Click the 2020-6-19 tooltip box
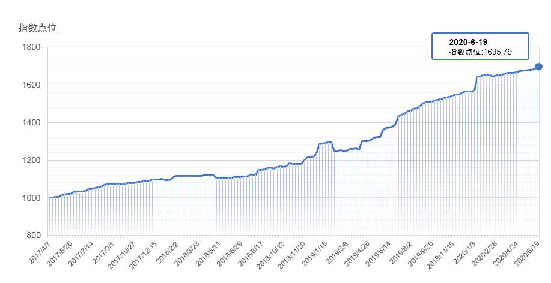Screen dimensions: 551x283 [480, 46]
